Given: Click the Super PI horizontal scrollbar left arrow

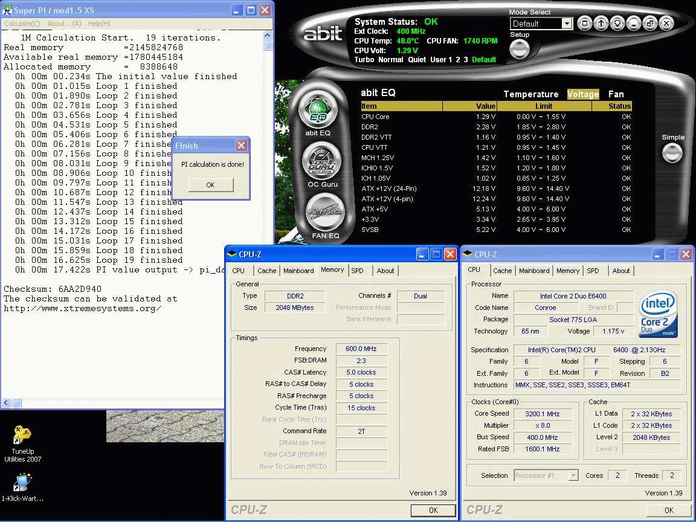Looking at the screenshot, I should point(6,403).
